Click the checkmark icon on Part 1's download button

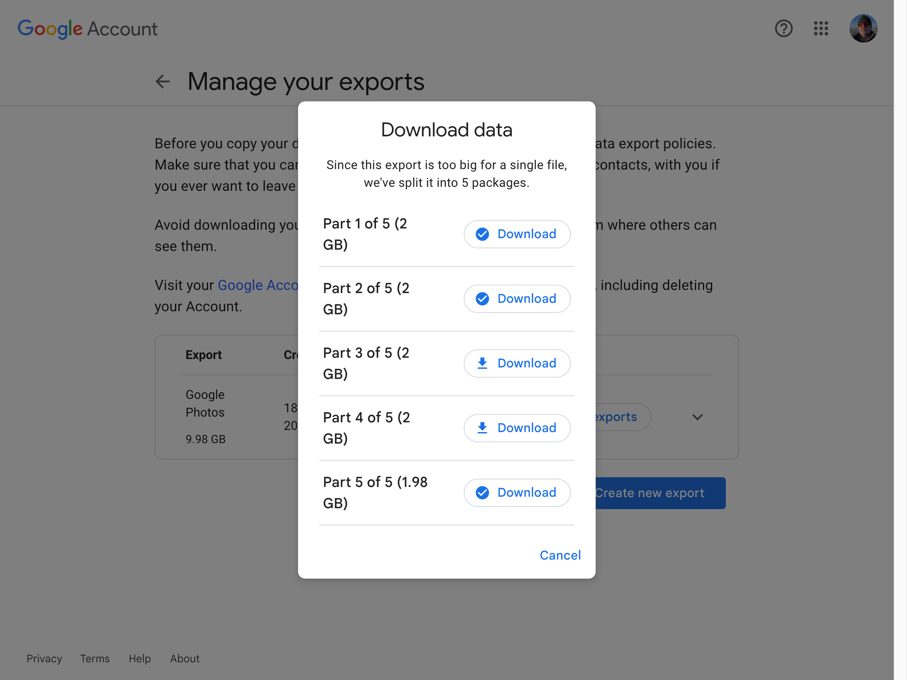point(482,234)
